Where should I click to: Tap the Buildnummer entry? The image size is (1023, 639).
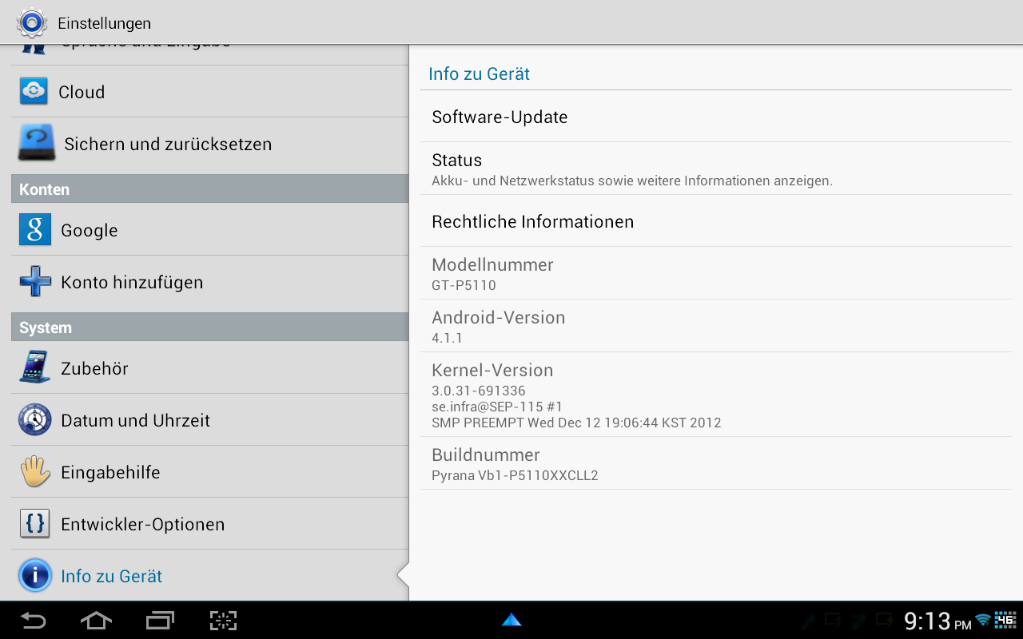[x=715, y=464]
